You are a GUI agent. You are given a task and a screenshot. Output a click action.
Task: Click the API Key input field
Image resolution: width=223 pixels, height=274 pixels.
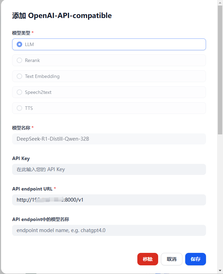[109, 169]
